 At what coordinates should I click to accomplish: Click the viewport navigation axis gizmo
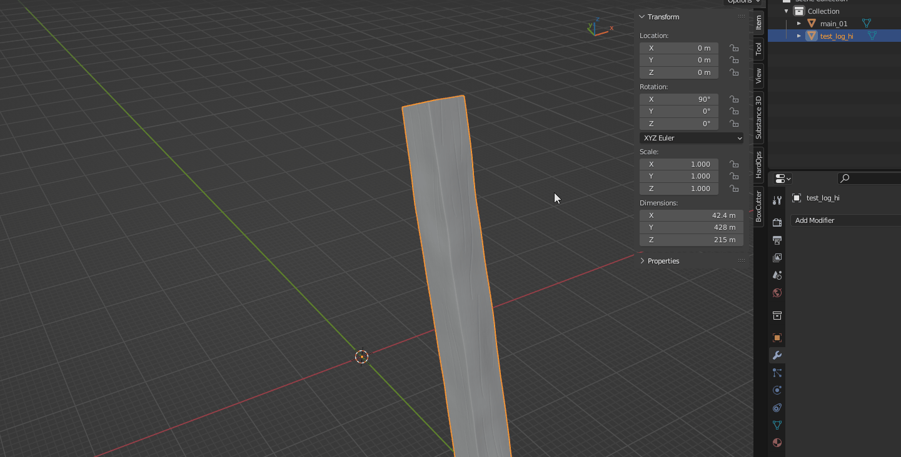tap(599, 28)
